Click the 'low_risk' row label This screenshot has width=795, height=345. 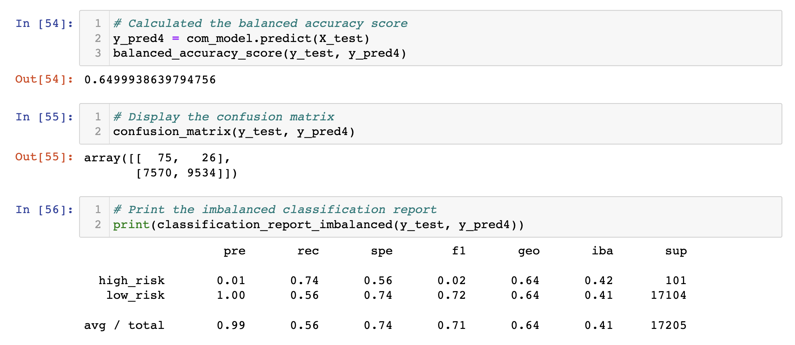coord(135,295)
